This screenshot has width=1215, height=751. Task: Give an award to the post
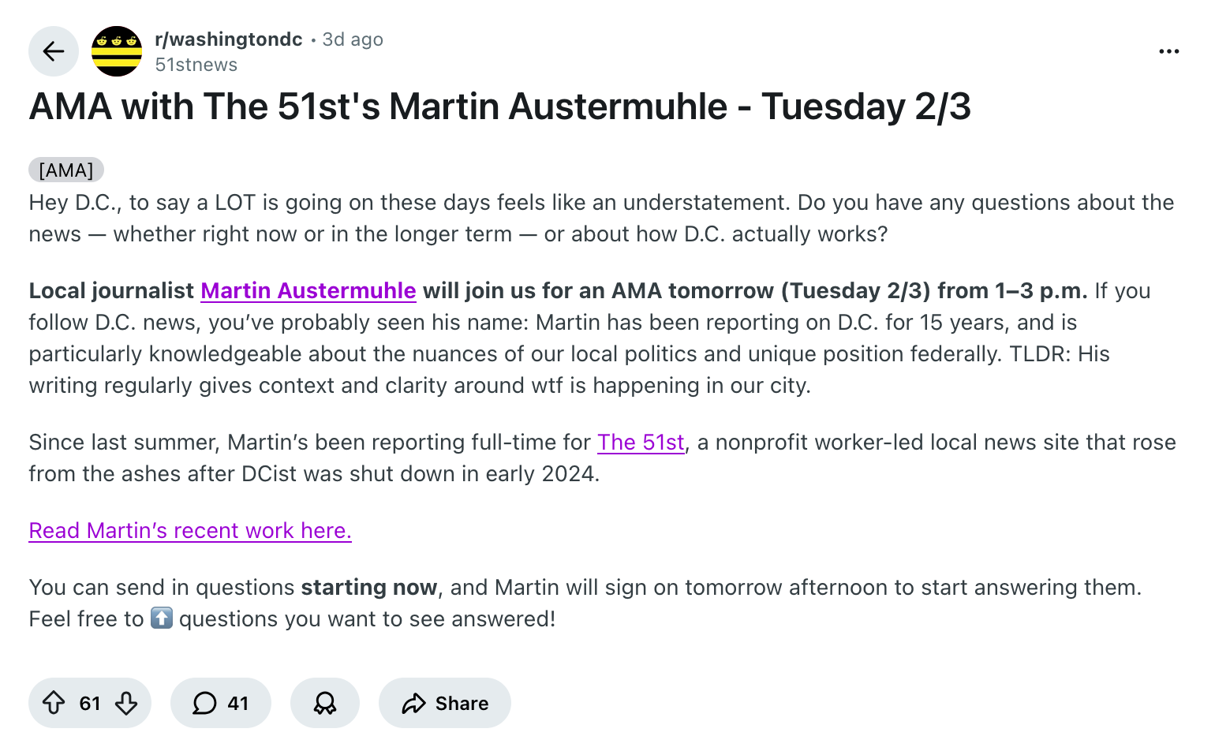(324, 703)
